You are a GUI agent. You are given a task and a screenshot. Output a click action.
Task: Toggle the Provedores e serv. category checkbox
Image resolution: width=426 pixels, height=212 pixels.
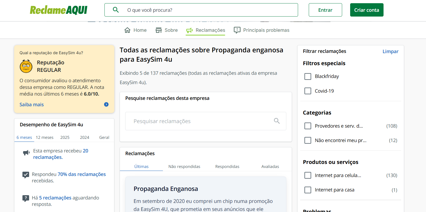[308, 126]
